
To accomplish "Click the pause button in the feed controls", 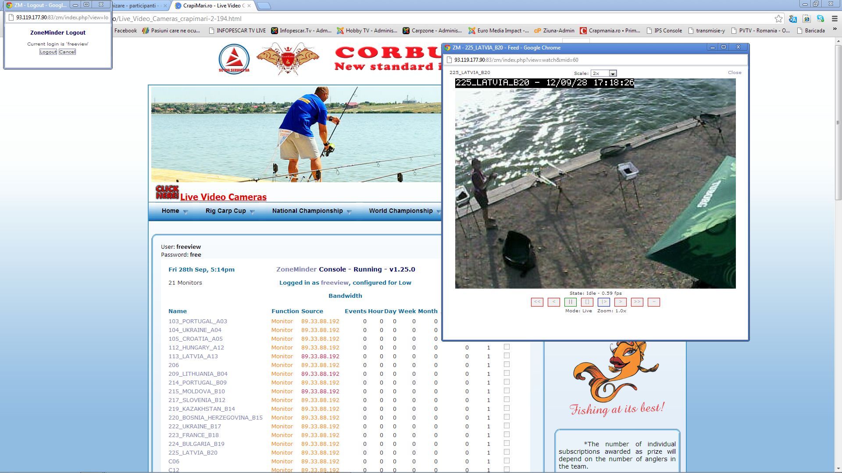I will point(570,302).
